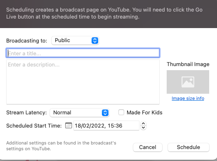Screen dimensions: 217x161
Task: Open the Stream Latency Normal dropdown
Action: click(80, 113)
